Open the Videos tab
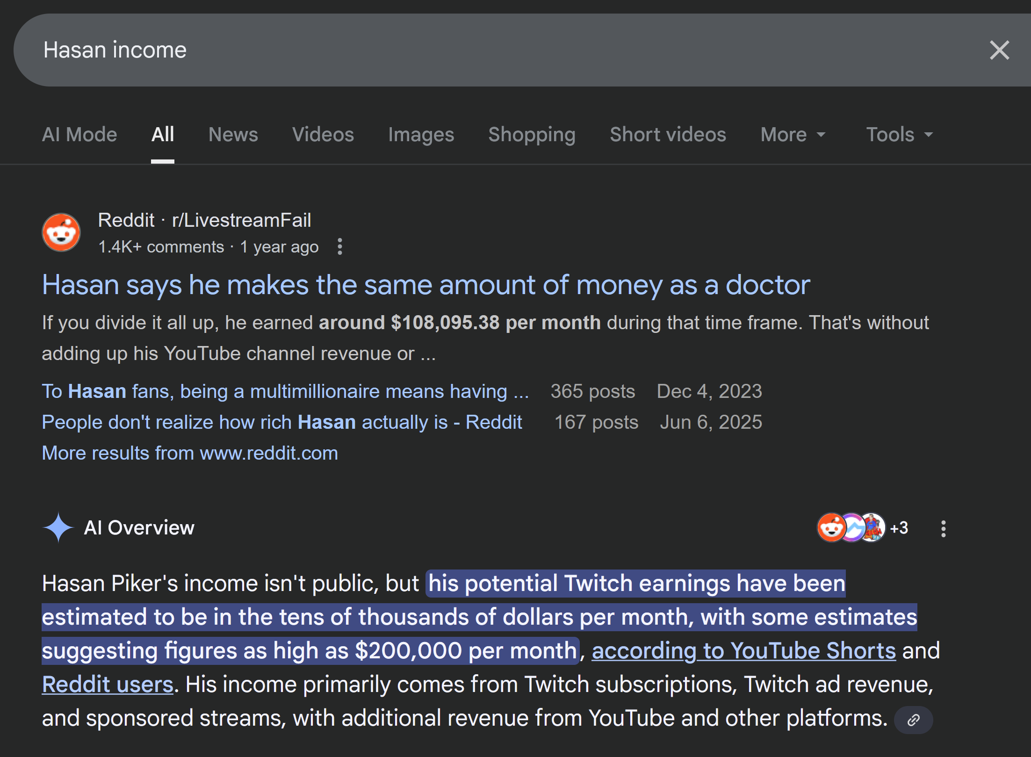Screen dimensions: 1031x757 (x=323, y=135)
